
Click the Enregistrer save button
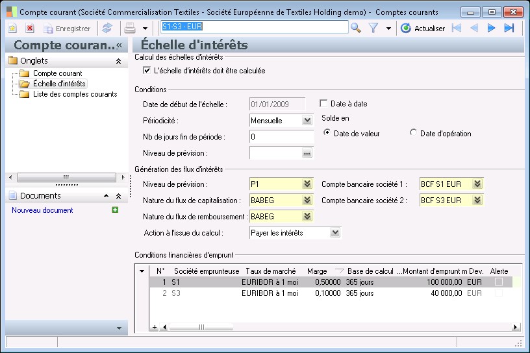(x=67, y=29)
